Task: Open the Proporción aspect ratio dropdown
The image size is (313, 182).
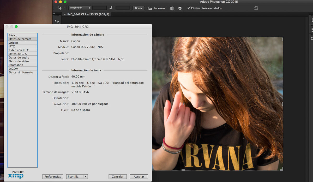Action: 80,8
